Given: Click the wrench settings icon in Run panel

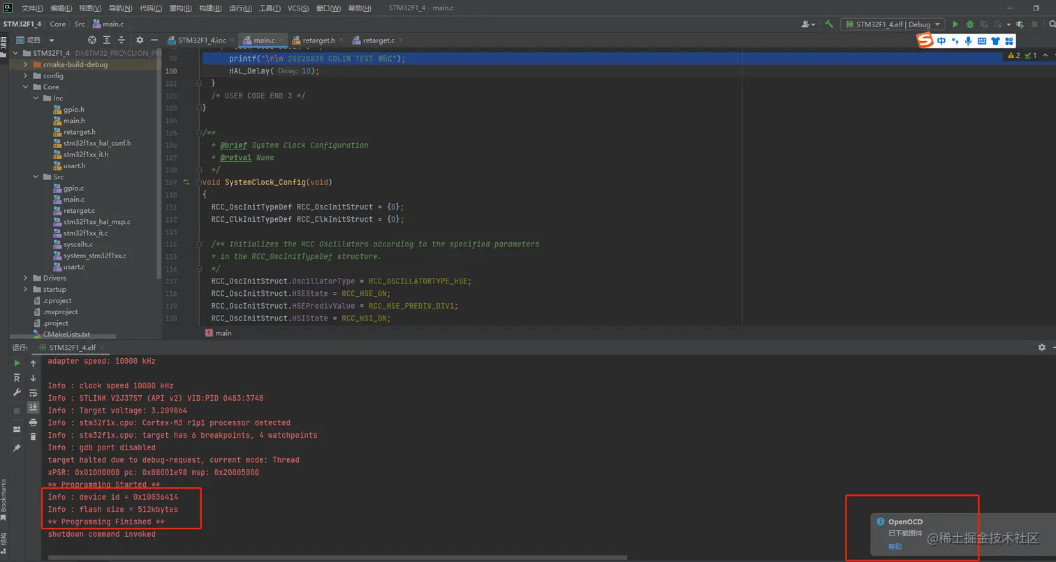Looking at the screenshot, I should coord(17,392).
